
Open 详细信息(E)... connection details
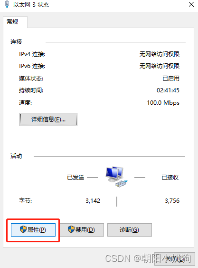48,119
